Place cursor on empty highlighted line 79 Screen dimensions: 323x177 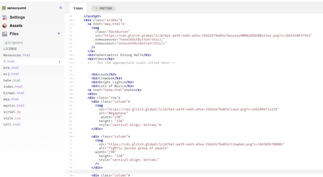[194, 171]
